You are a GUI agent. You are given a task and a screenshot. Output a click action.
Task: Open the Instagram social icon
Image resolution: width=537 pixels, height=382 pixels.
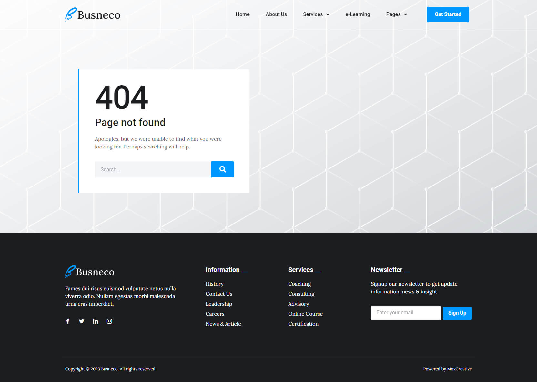click(x=109, y=321)
